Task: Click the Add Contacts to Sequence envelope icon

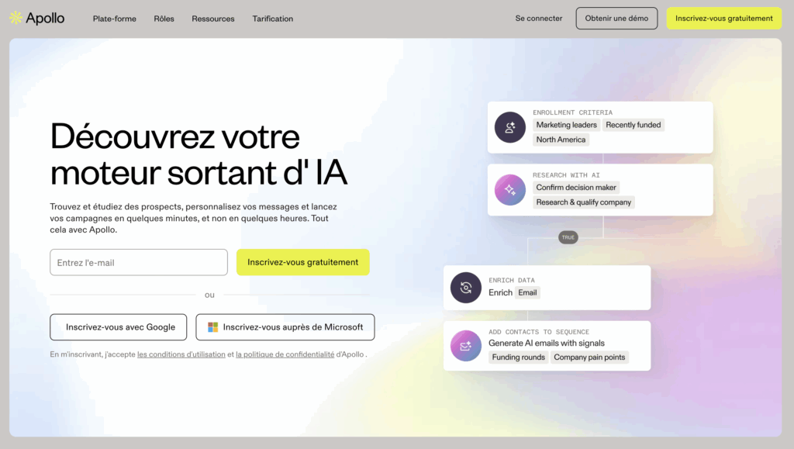Action: (x=466, y=346)
